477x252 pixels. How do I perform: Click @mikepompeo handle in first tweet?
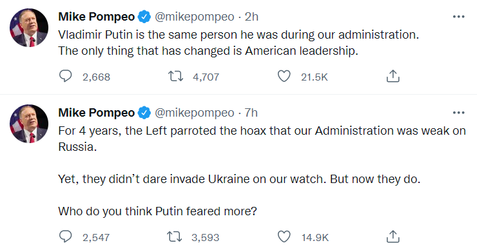pyautogui.click(x=195, y=17)
